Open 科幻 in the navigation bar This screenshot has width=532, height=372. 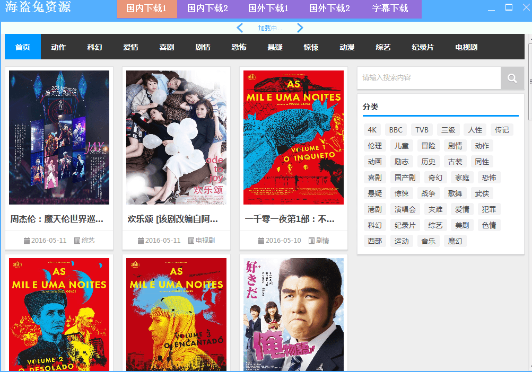pos(94,47)
